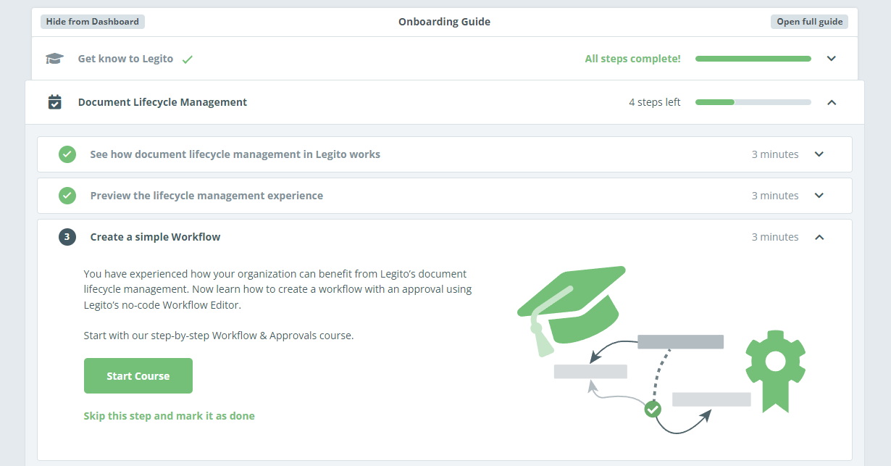
Task: Click the graduation cap icon beside Get know to Legito
Action: point(54,59)
